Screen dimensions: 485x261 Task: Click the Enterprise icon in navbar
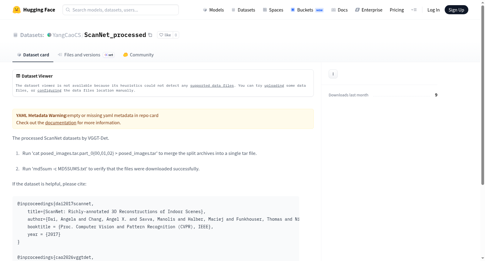(x=357, y=10)
